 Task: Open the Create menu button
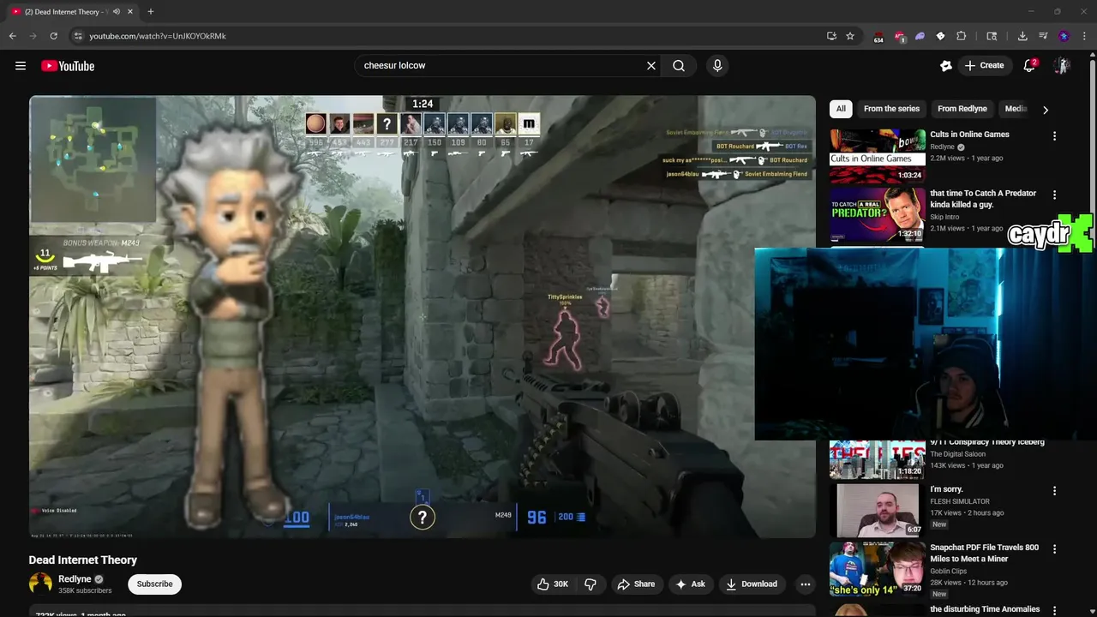point(984,65)
